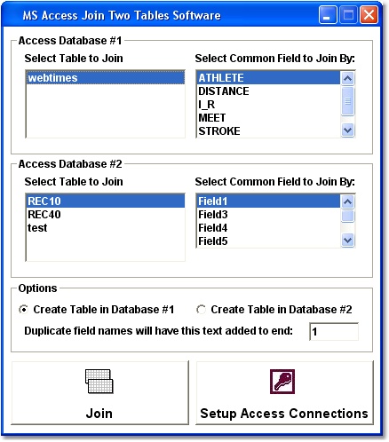Click down arrow of Database #1 field list
The image size is (389, 442).
[x=347, y=130]
